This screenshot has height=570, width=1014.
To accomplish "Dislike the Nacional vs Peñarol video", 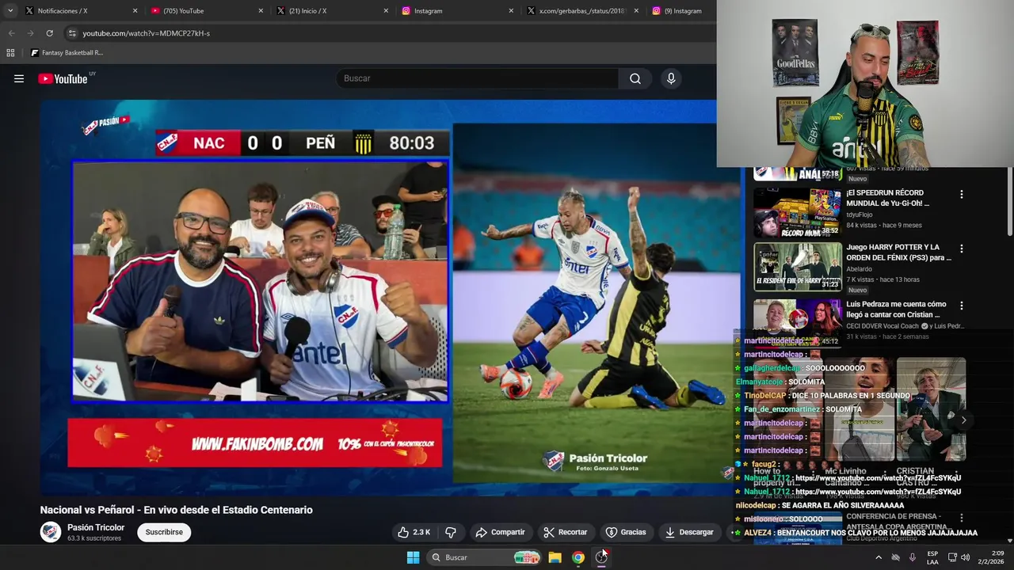I will coord(450,532).
